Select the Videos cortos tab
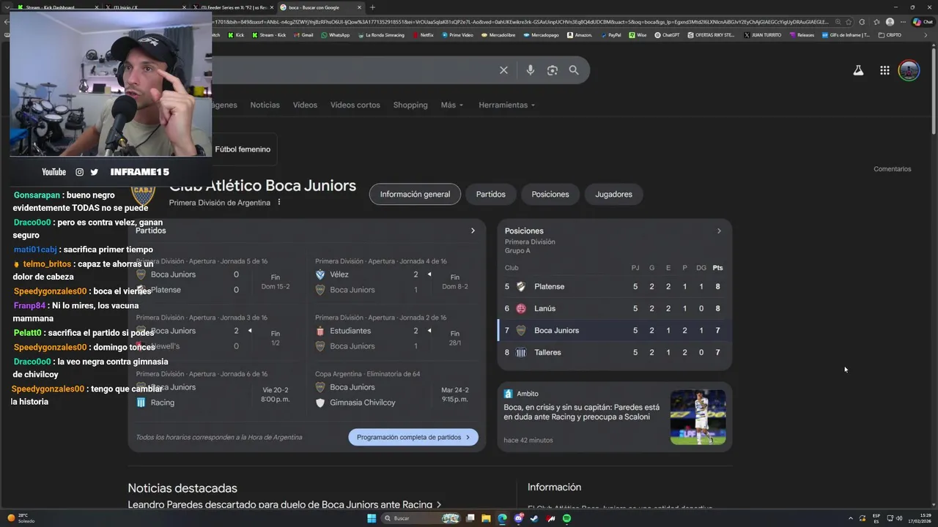The height and width of the screenshot is (527, 938). [355, 105]
